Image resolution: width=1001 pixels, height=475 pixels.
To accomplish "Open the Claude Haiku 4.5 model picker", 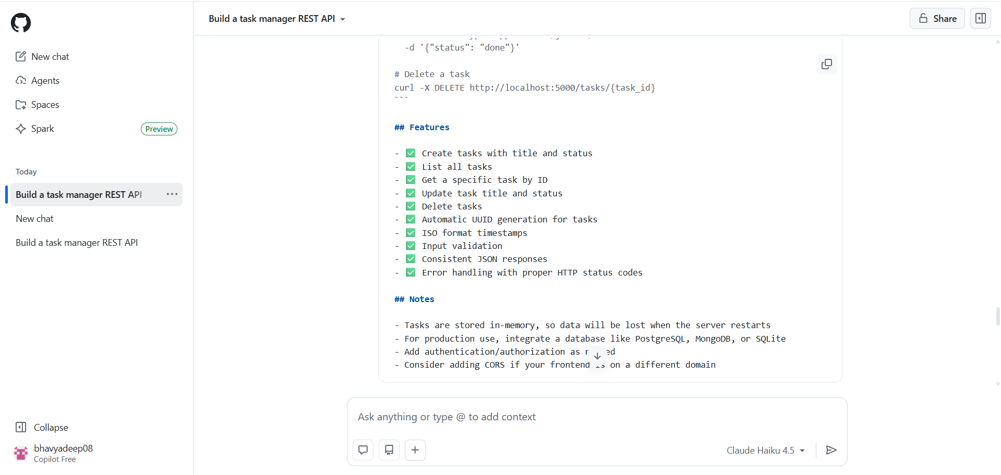I will click(x=765, y=450).
